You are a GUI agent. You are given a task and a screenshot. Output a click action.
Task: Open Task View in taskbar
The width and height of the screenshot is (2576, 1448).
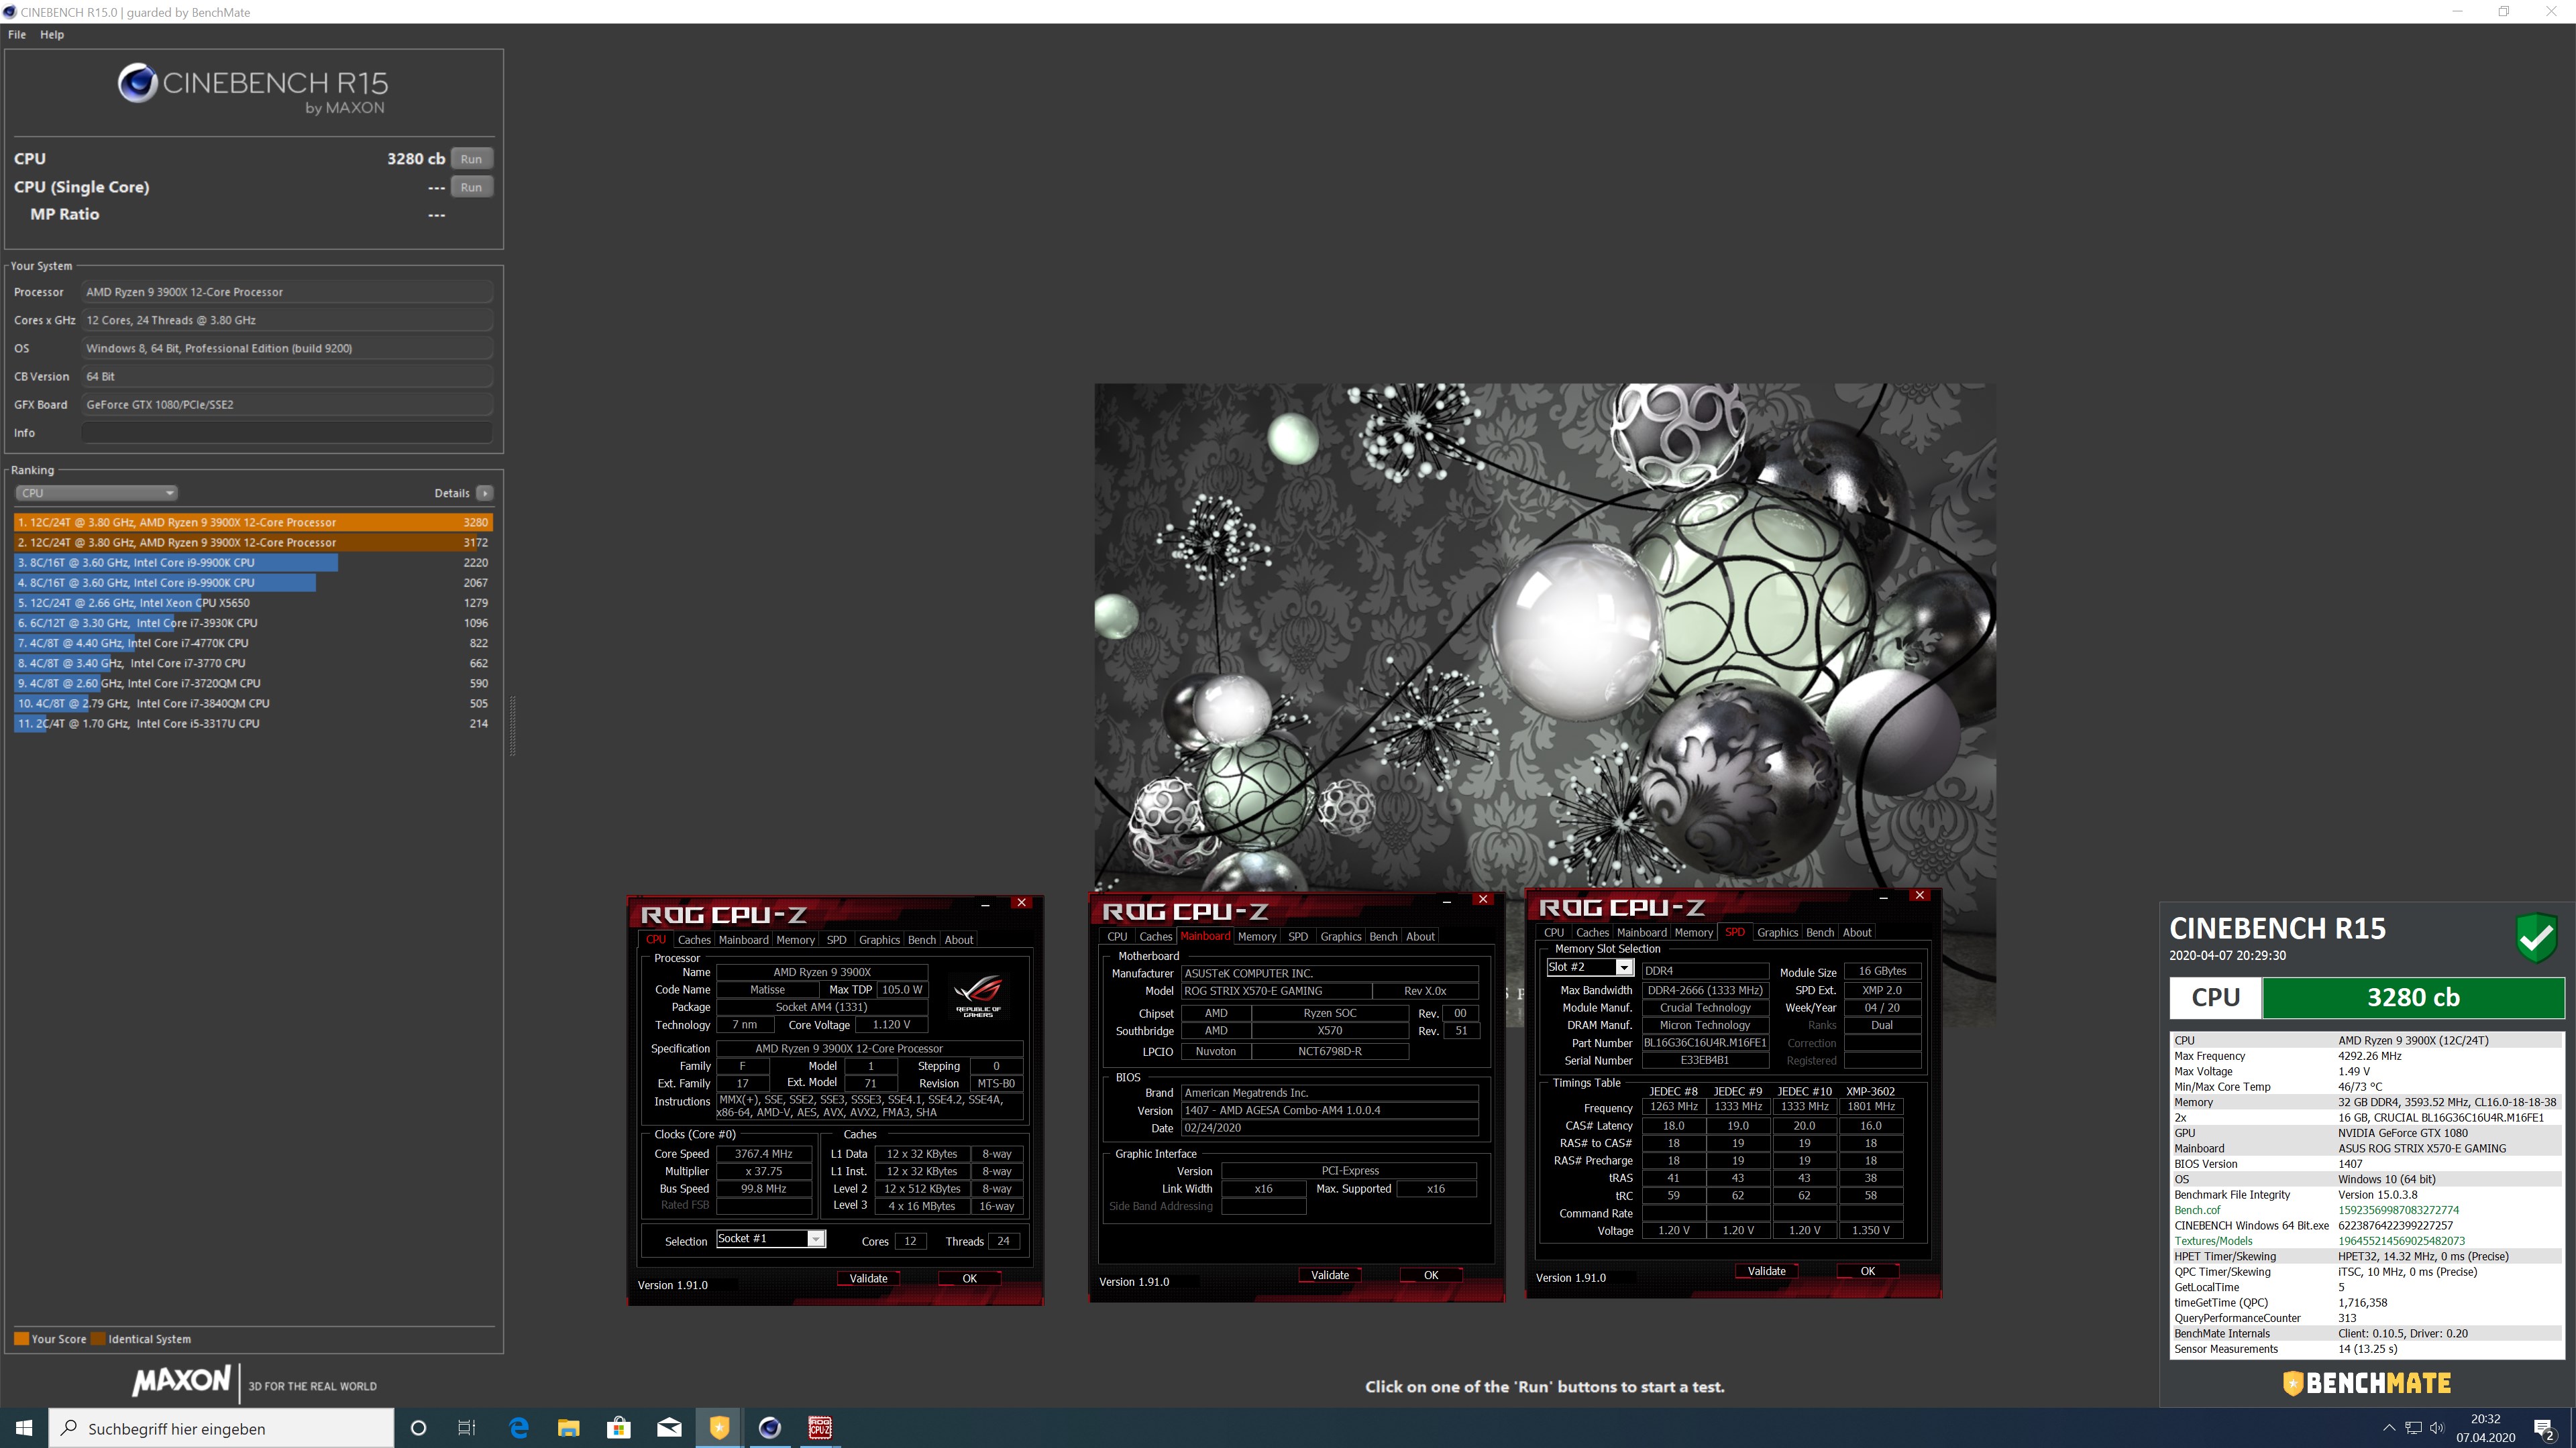467,1428
